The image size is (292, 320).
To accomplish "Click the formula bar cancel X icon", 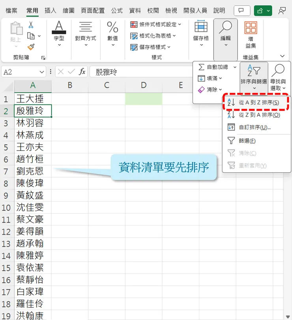I will click(x=61, y=72).
